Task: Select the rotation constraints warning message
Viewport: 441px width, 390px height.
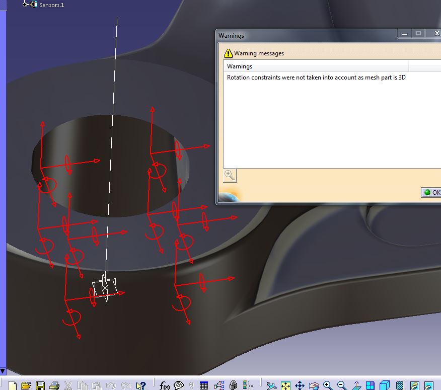Action: coord(316,77)
